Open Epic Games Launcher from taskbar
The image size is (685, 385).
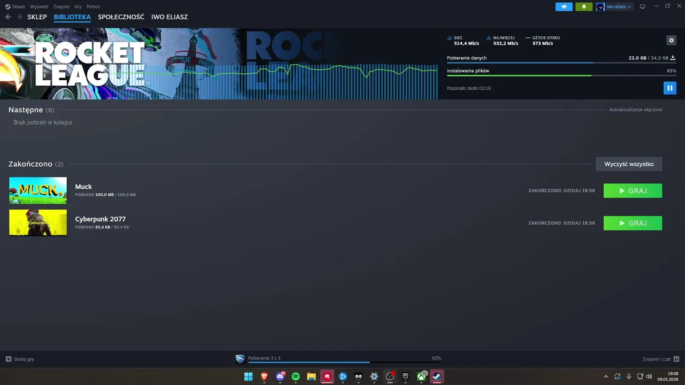406,376
